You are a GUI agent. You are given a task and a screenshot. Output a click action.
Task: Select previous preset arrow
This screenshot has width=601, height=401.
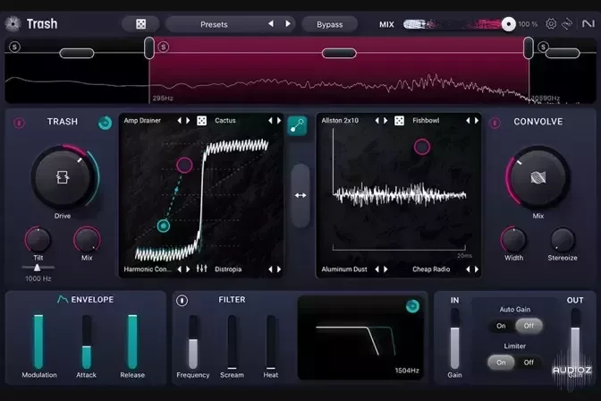click(x=271, y=24)
